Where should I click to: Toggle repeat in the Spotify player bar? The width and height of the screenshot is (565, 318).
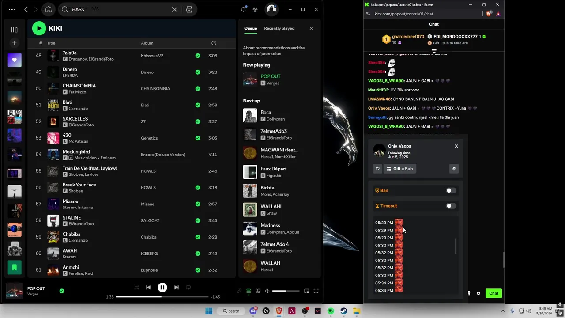tap(188, 288)
